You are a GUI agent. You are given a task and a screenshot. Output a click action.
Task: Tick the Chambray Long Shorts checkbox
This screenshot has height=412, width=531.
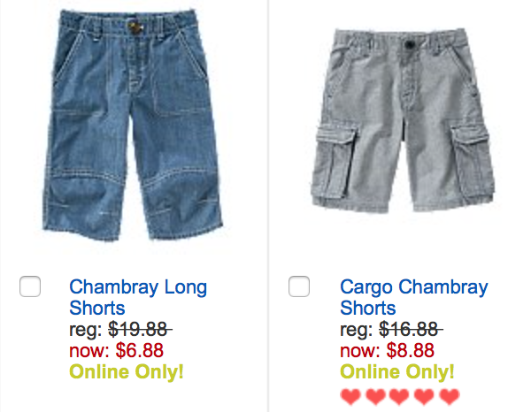click(30, 286)
